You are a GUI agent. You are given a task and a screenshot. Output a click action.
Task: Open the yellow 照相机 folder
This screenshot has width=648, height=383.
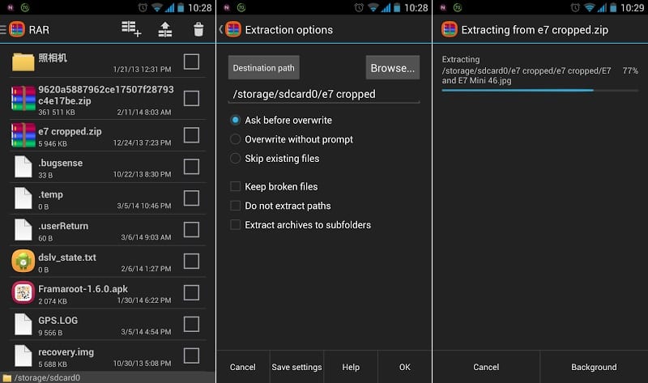[23, 62]
